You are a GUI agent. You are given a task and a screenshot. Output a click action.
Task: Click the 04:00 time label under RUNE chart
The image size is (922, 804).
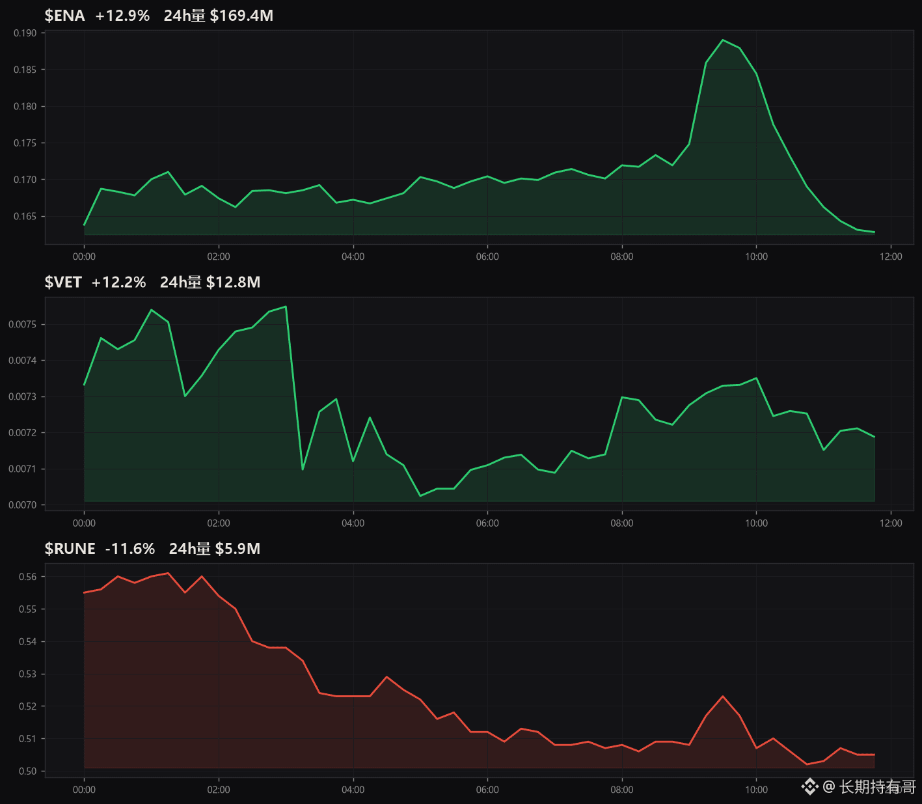[x=353, y=790]
